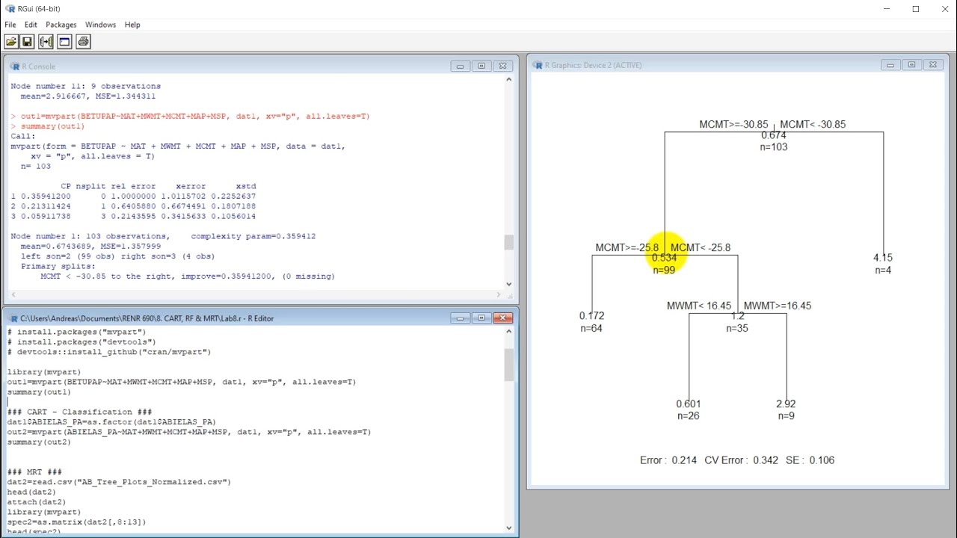
Task: Click R Console horizontal scrollbar right arrow
Action: coord(499,294)
